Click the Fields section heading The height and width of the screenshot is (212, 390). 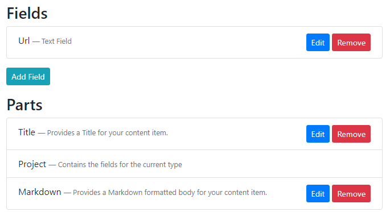(27, 13)
